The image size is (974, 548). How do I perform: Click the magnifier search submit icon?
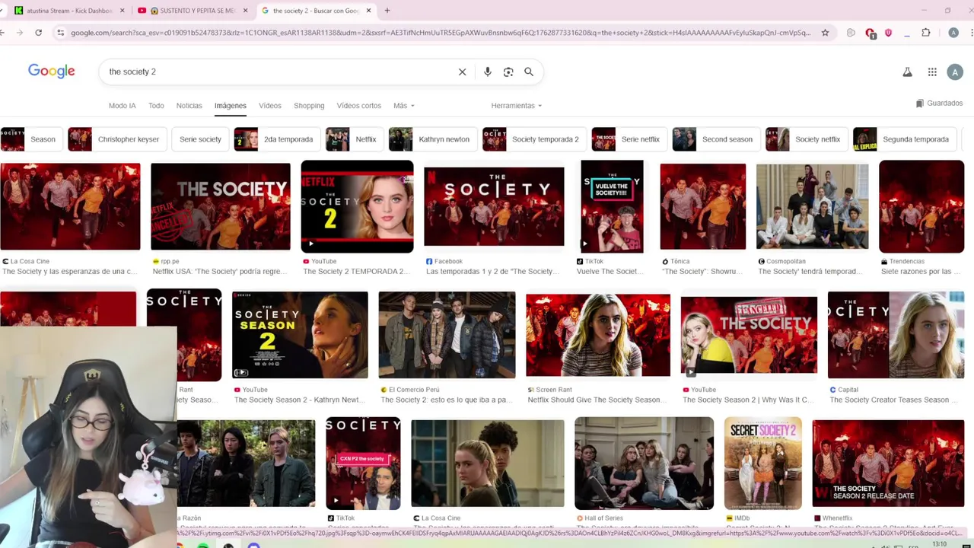click(x=529, y=72)
